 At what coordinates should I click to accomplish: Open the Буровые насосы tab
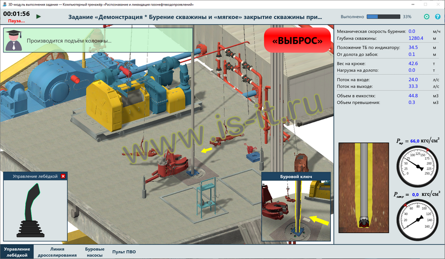click(x=94, y=252)
